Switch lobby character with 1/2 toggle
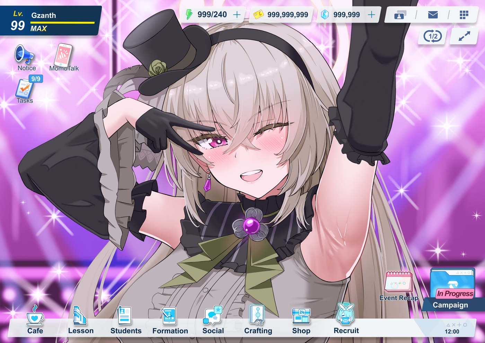The height and width of the screenshot is (343, 485). (433, 36)
